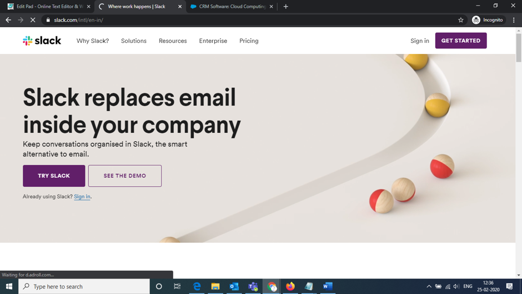Stop page loading with X button

(33, 20)
